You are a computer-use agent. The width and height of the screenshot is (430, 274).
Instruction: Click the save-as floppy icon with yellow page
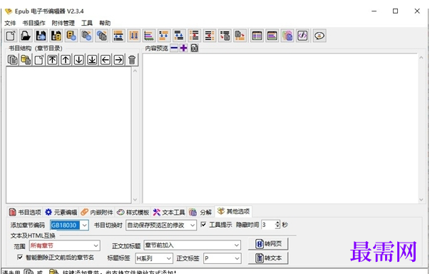tap(56, 36)
